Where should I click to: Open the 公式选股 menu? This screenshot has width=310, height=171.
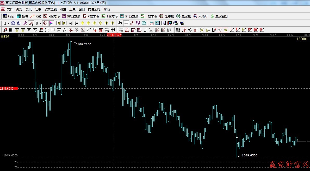(x=50, y=9)
